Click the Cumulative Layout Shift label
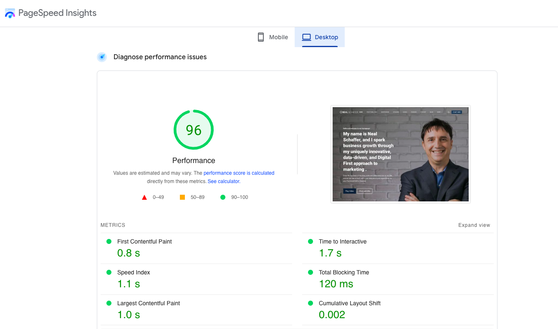The width and height of the screenshot is (558, 329). [350, 303]
